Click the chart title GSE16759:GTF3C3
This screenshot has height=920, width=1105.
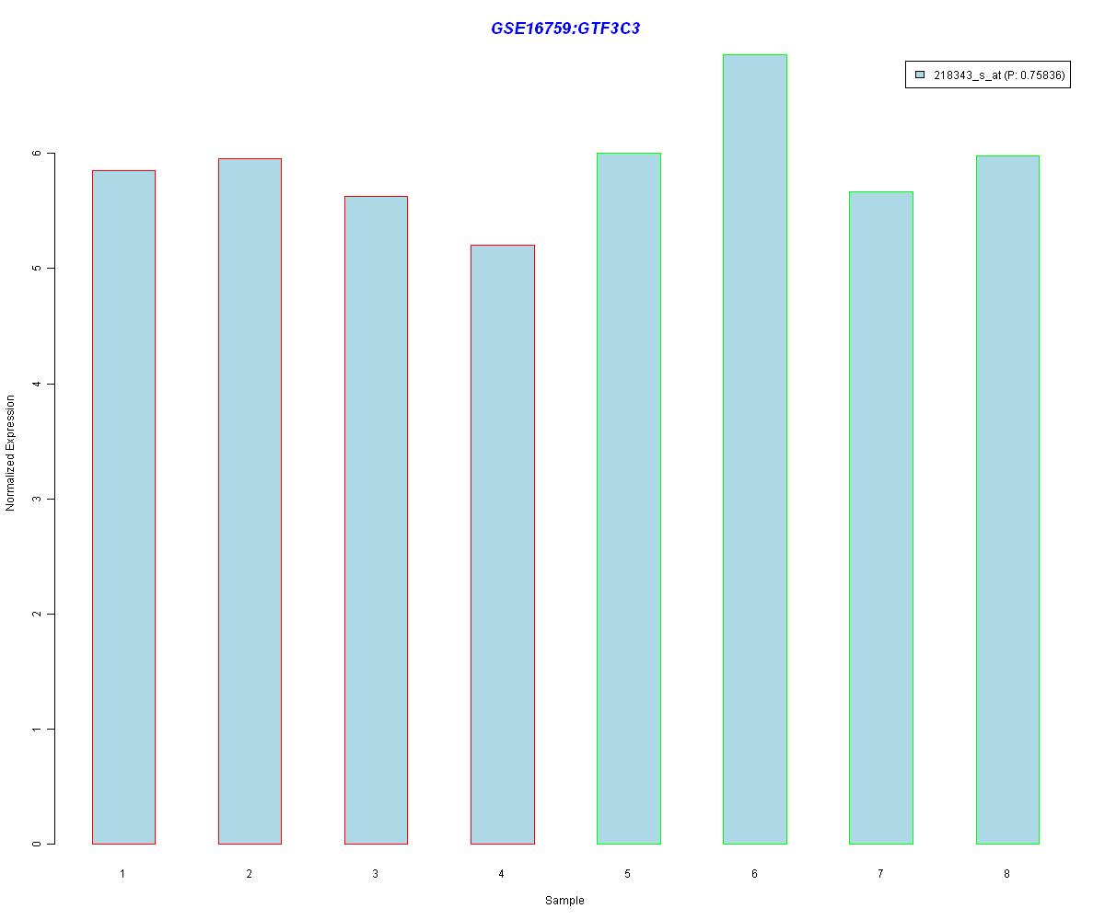coord(565,29)
